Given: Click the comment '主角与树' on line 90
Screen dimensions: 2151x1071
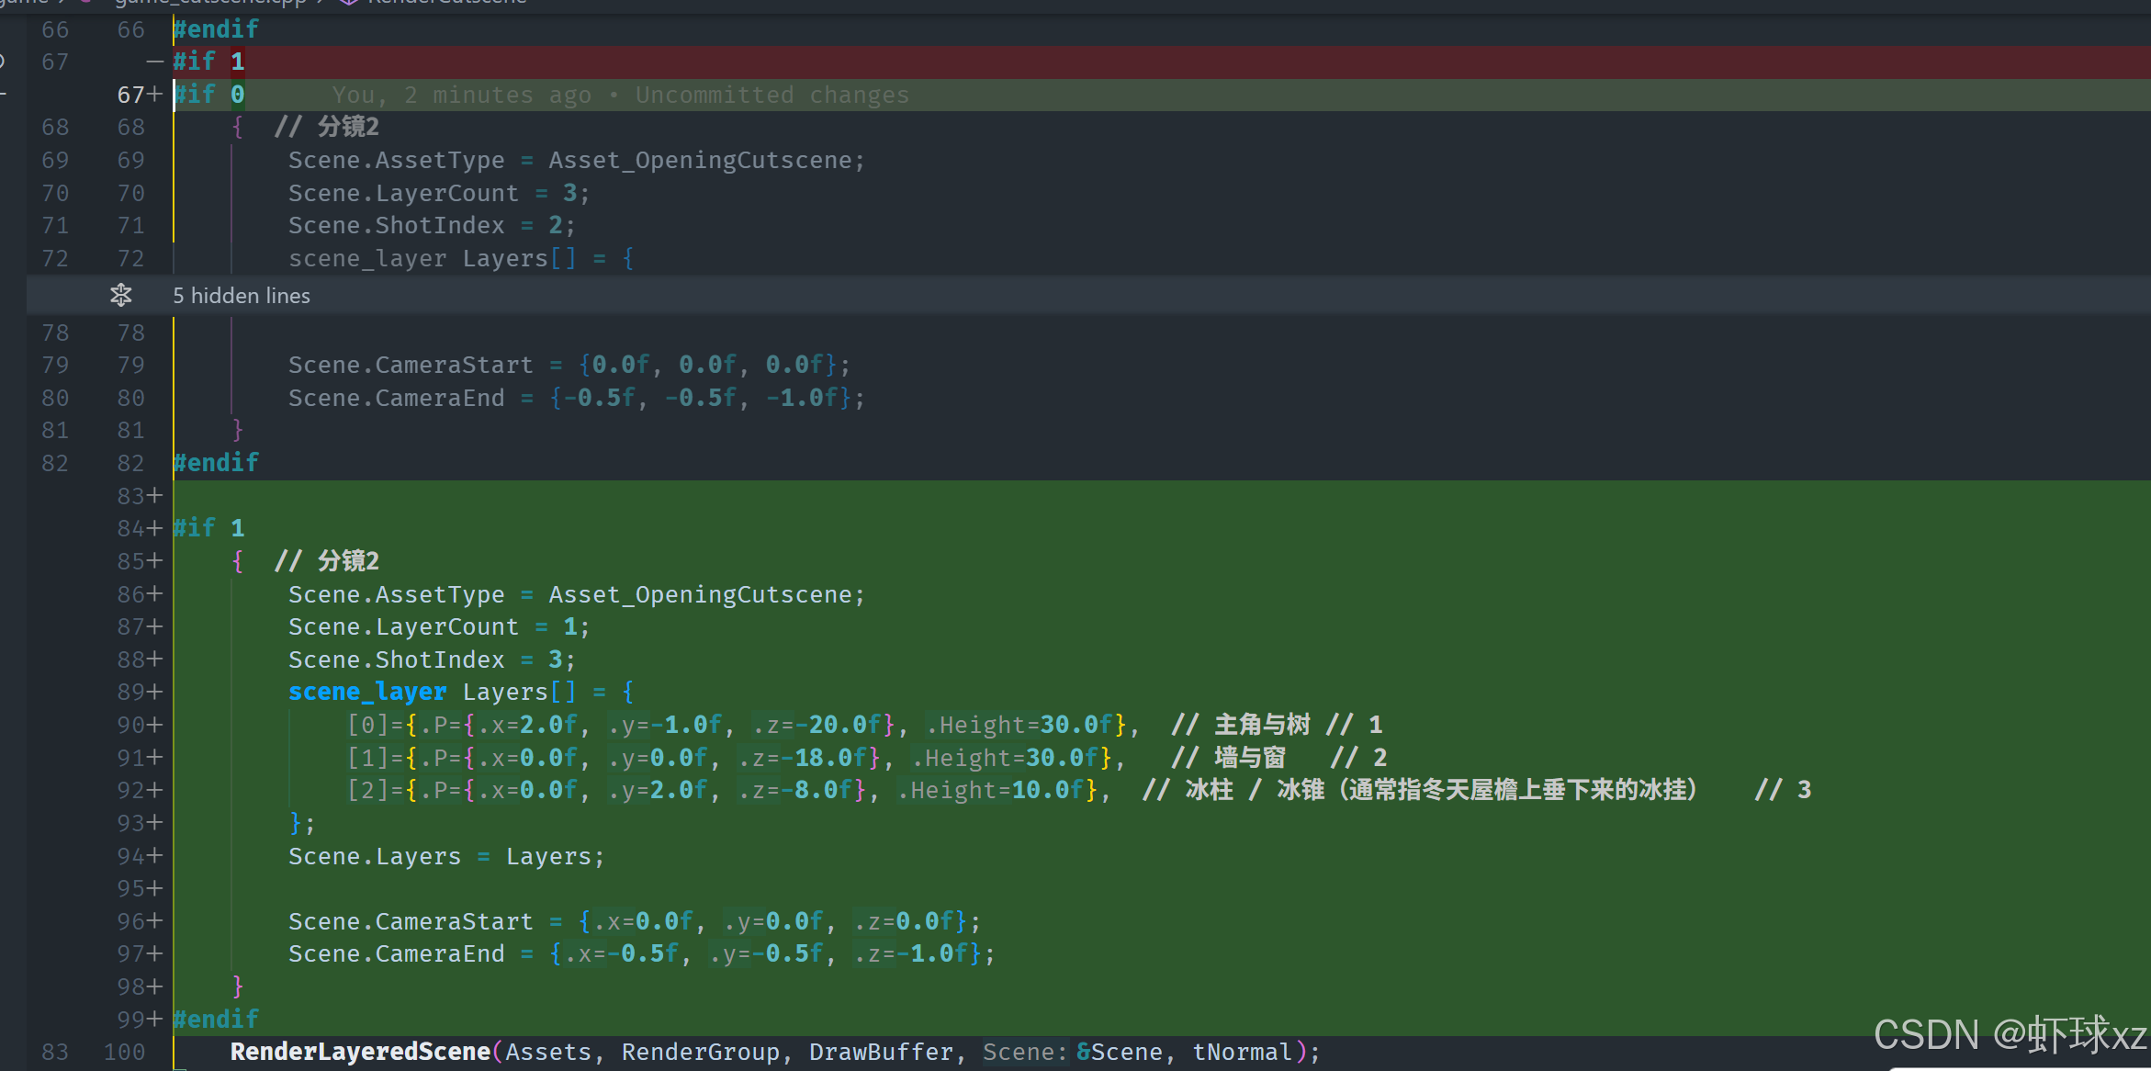Looking at the screenshot, I should click(x=1262, y=725).
